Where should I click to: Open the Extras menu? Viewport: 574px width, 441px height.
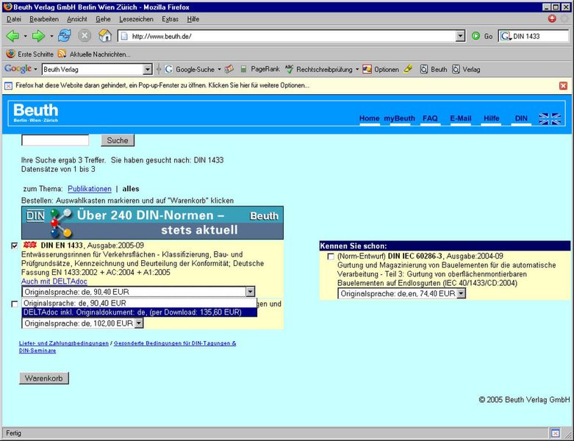click(170, 18)
